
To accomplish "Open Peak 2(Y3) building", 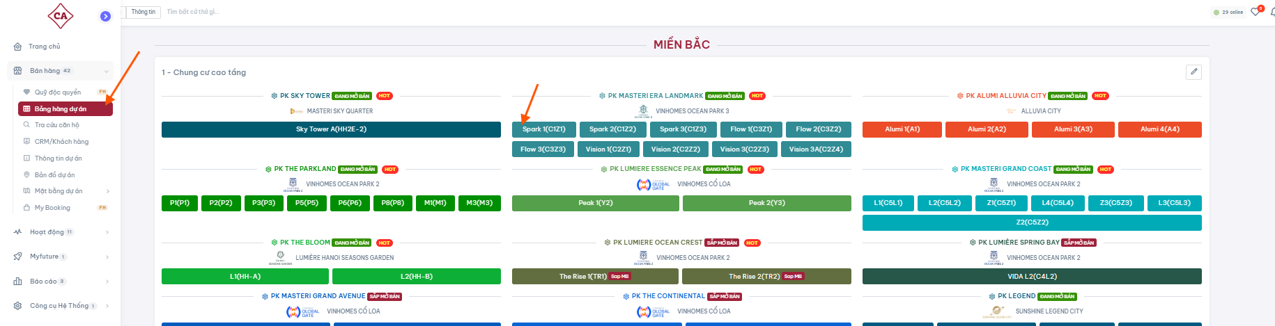I will [x=767, y=203].
